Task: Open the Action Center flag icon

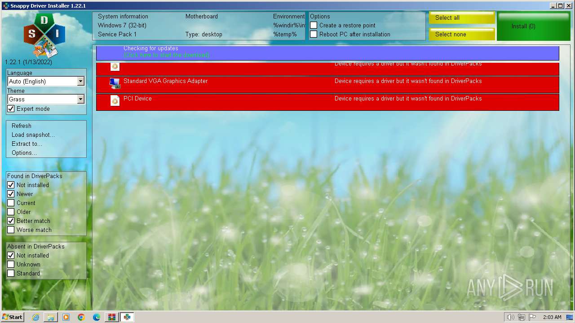Action: 532,317
